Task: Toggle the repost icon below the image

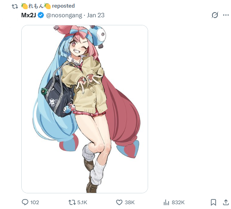Action: tap(72, 203)
